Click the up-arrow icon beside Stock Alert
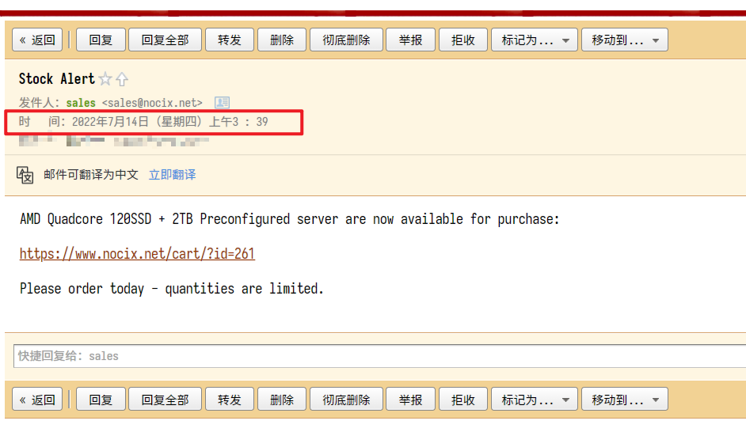 click(122, 79)
